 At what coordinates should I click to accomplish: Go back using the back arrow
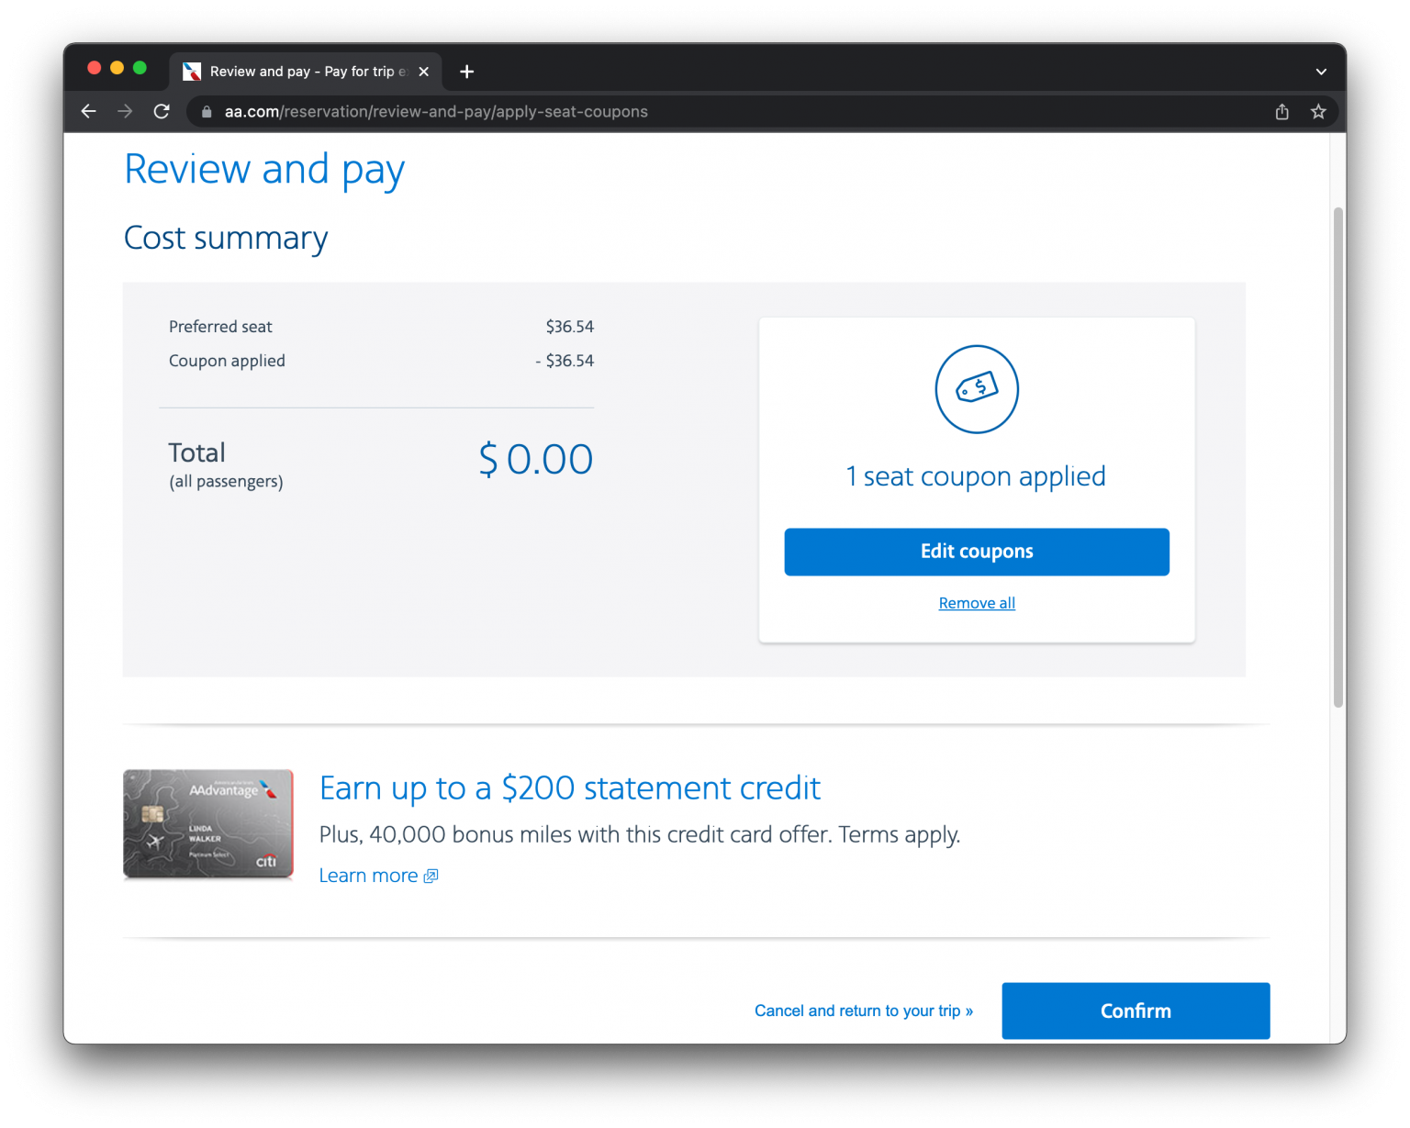[88, 111]
